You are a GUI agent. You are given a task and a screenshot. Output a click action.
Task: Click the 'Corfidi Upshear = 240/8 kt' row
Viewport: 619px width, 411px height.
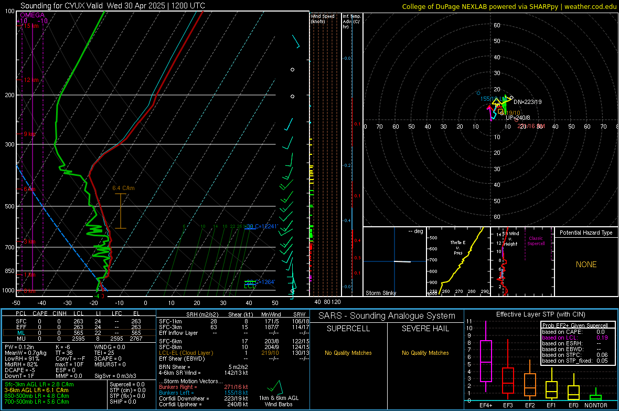tap(204, 404)
